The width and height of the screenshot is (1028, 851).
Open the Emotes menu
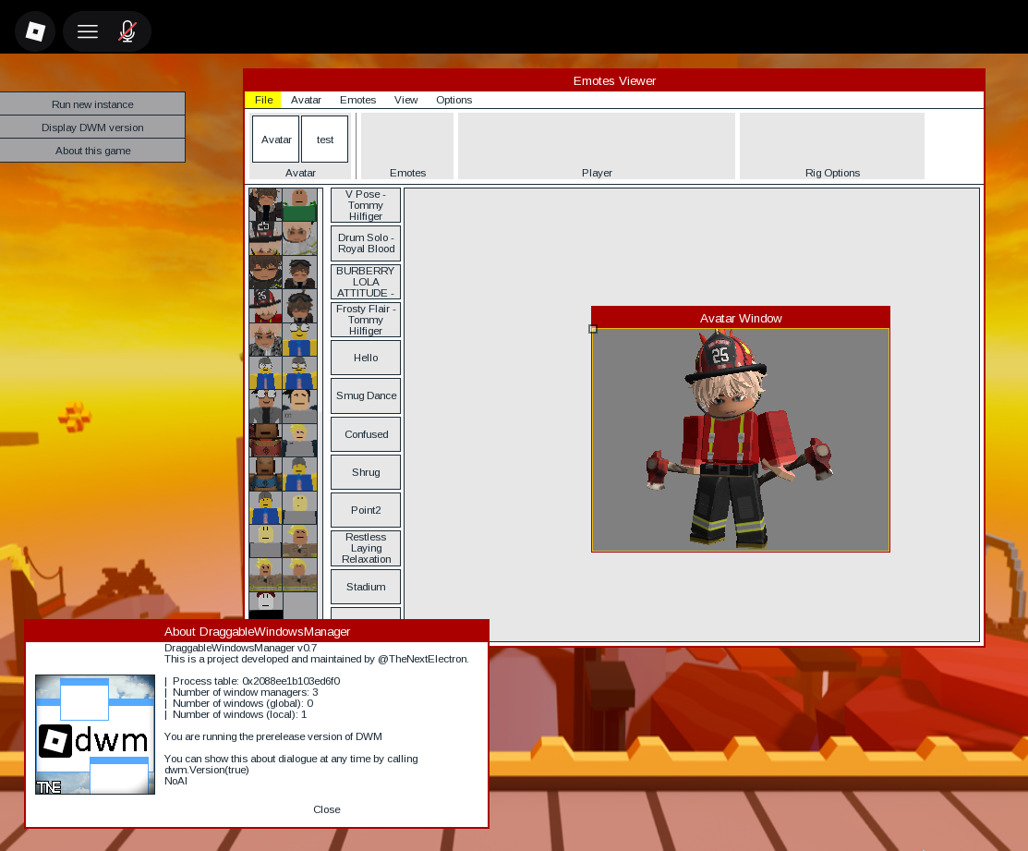(357, 100)
